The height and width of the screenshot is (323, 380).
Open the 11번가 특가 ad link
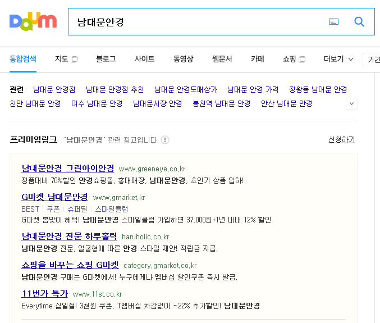pos(44,293)
